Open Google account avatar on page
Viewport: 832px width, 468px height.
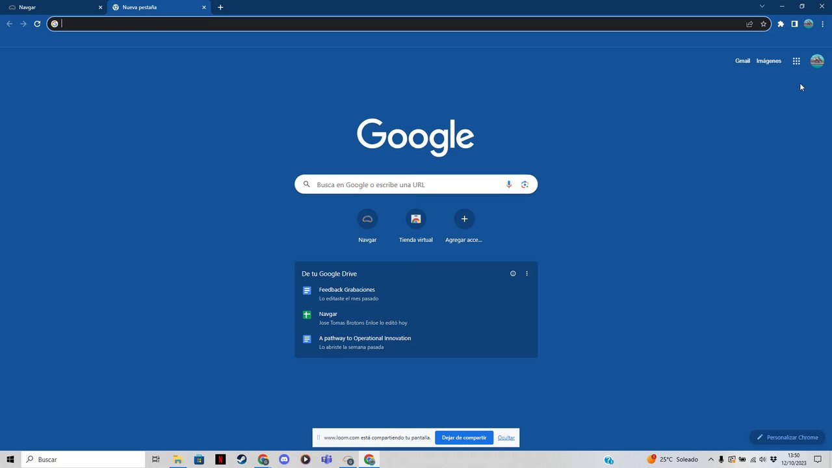[817, 61]
